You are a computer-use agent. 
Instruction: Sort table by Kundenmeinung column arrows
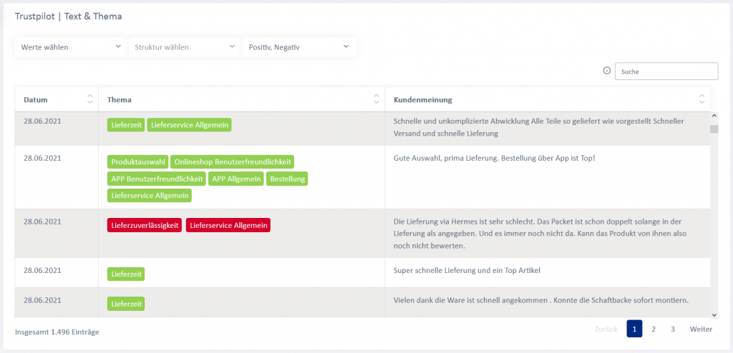pos(702,100)
